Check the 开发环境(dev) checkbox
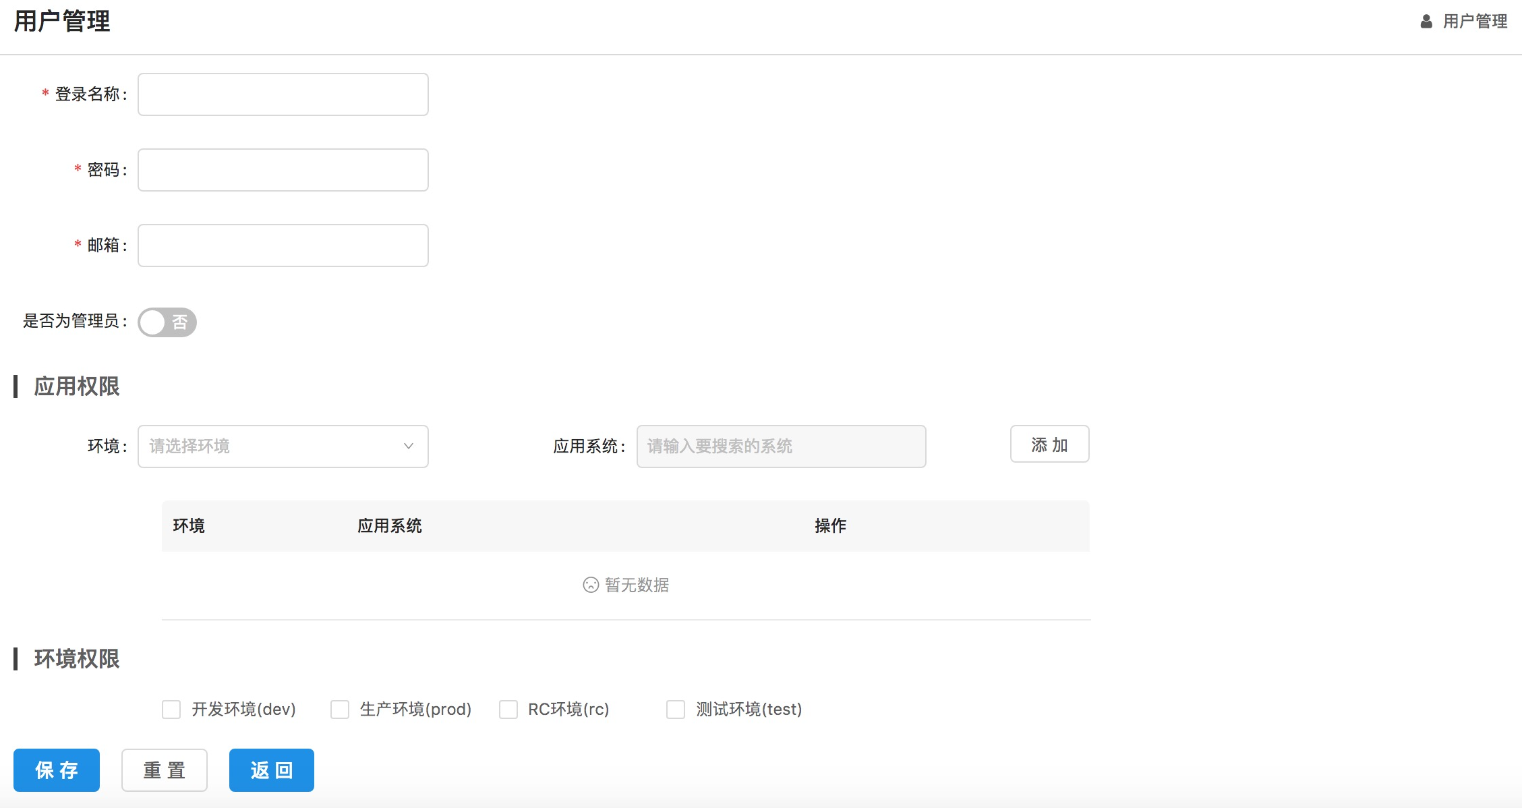The width and height of the screenshot is (1522, 808). click(171, 710)
